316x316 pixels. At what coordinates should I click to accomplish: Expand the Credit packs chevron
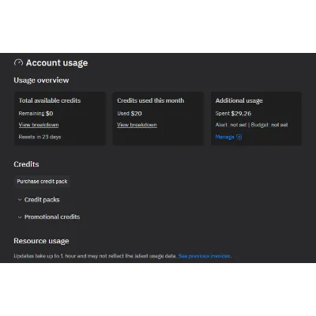pyautogui.click(x=20, y=200)
